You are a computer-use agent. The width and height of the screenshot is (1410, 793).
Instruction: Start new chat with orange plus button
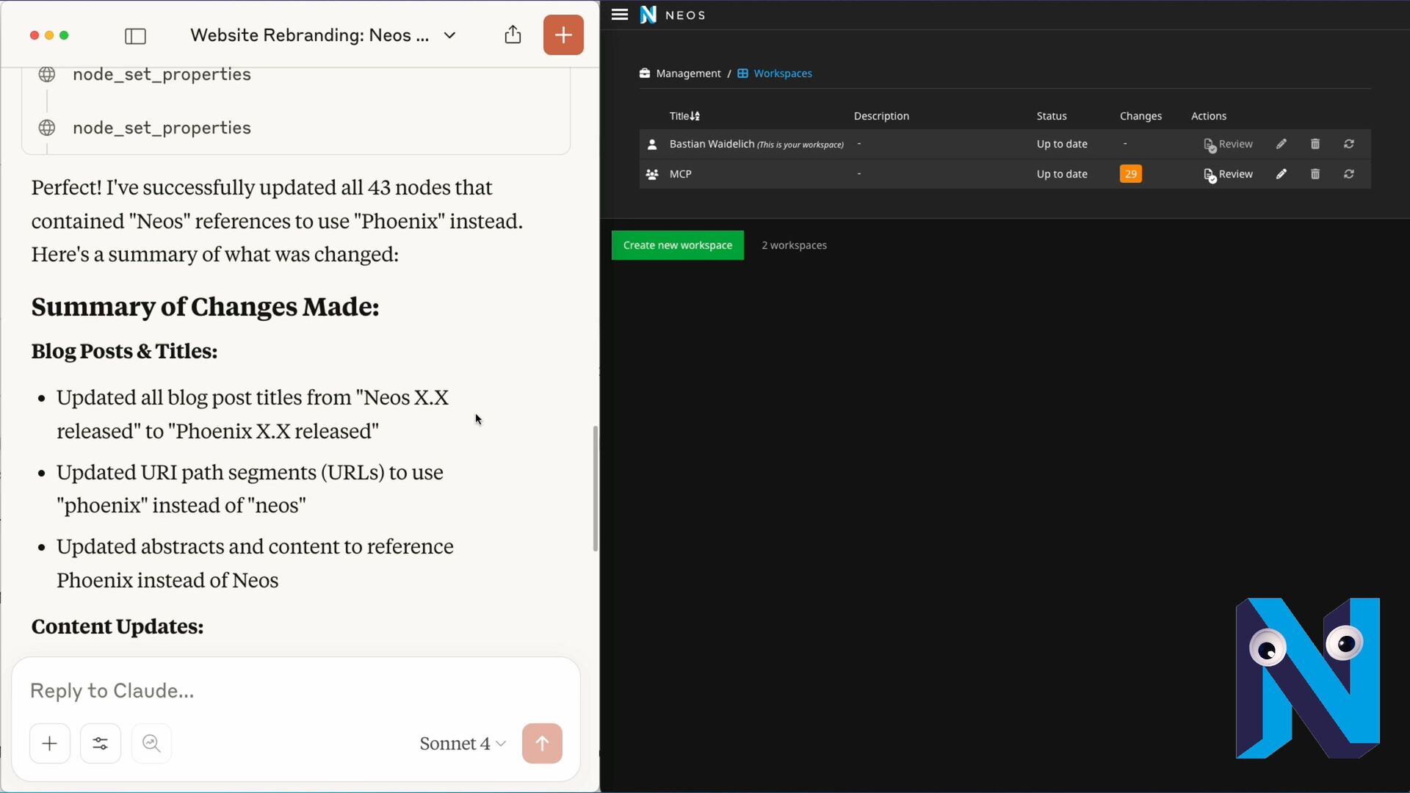coord(563,35)
